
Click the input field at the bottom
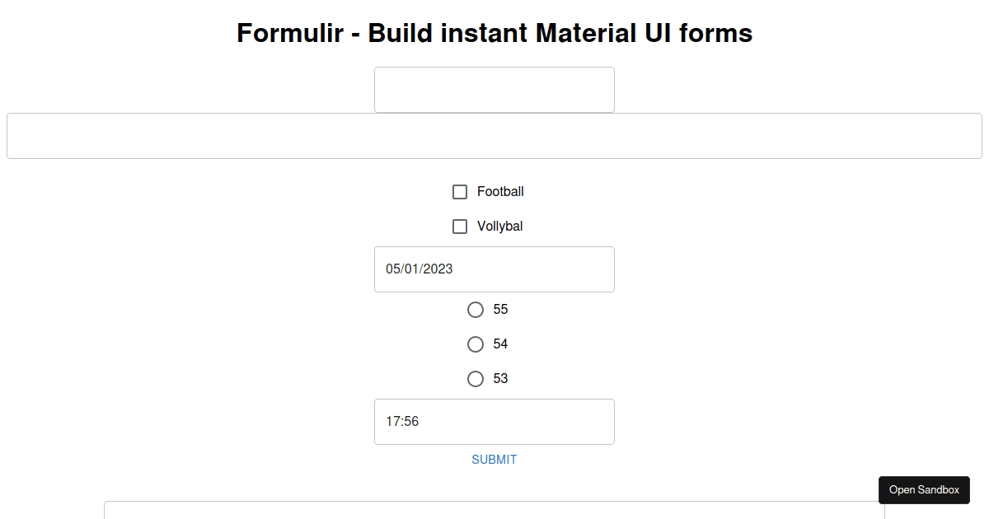[494, 511]
